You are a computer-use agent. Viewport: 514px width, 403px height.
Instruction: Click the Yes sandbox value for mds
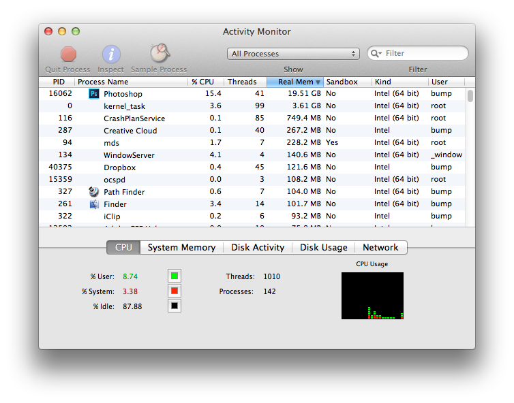[x=332, y=142]
